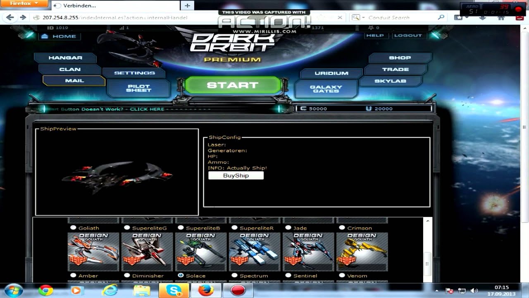Open the CLAN section
The width and height of the screenshot is (529, 298).
[70, 69]
